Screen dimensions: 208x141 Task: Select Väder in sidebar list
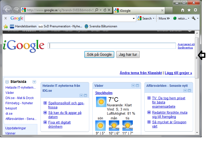click(x=10, y=93)
